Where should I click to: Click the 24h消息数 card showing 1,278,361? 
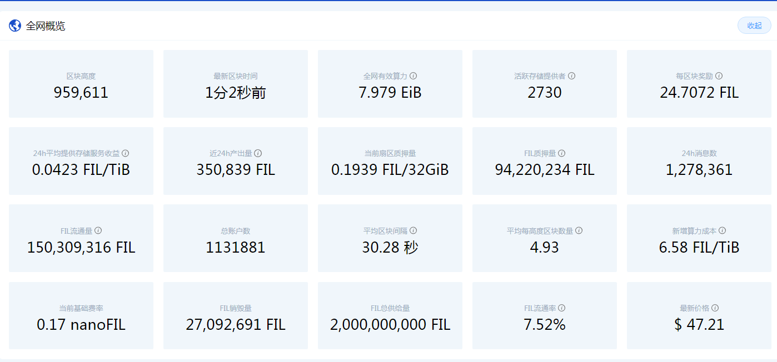(699, 162)
